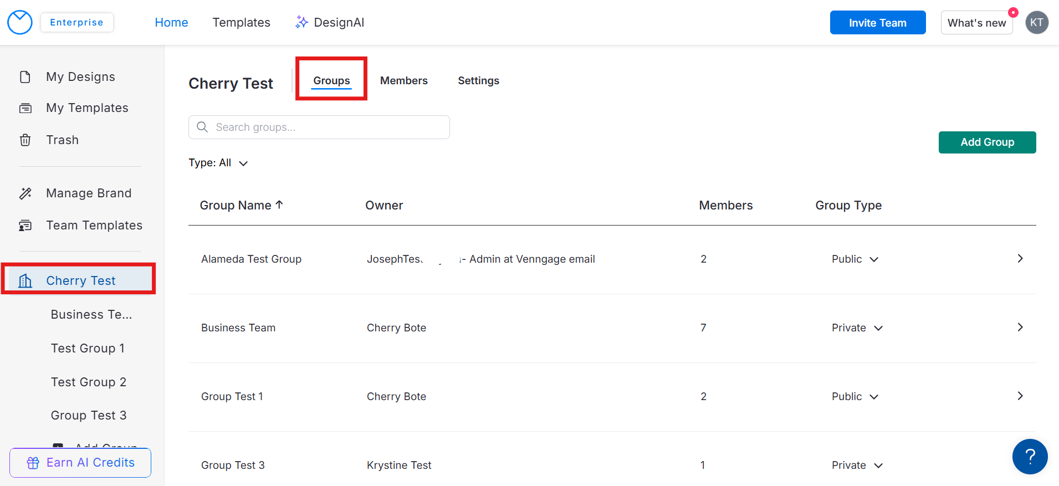Change Group Test 1 type from Public
Viewport: 1059px width, 486px height.
point(855,396)
